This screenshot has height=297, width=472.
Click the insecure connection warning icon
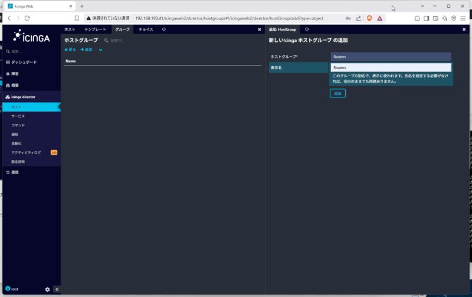pyautogui.click(x=88, y=18)
